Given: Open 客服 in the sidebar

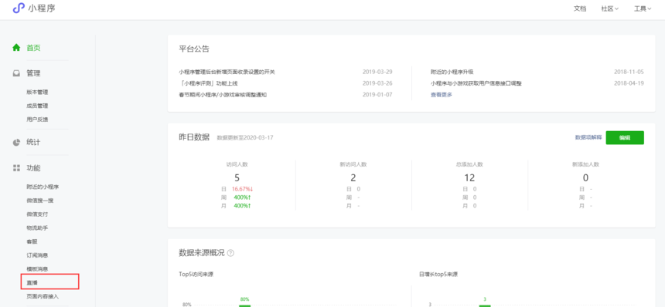Looking at the screenshot, I should 32,242.
